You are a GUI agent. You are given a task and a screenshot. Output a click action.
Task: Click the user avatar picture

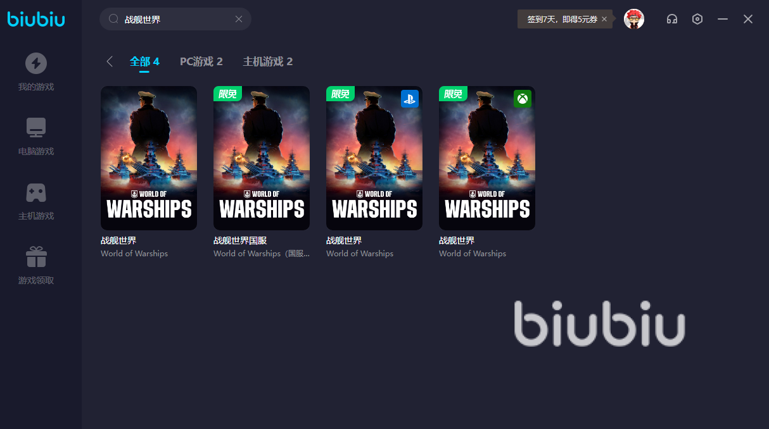pyautogui.click(x=634, y=19)
